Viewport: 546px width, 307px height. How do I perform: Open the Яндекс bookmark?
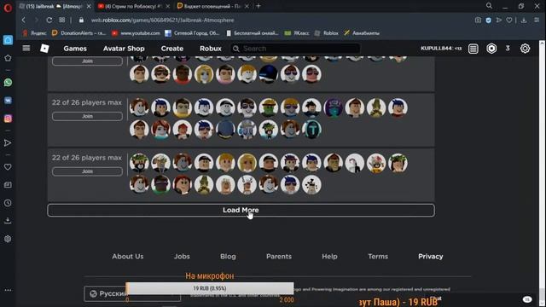(34, 33)
